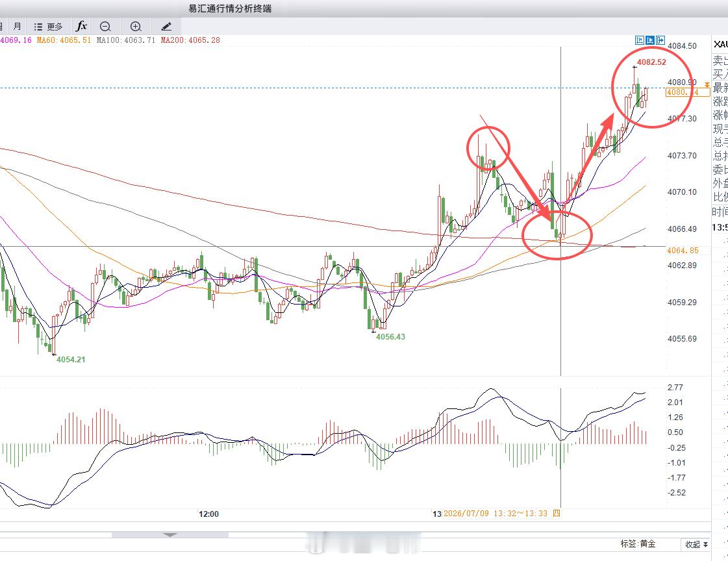
Task: Click the 12:00 time axis label
Action: tap(208, 514)
